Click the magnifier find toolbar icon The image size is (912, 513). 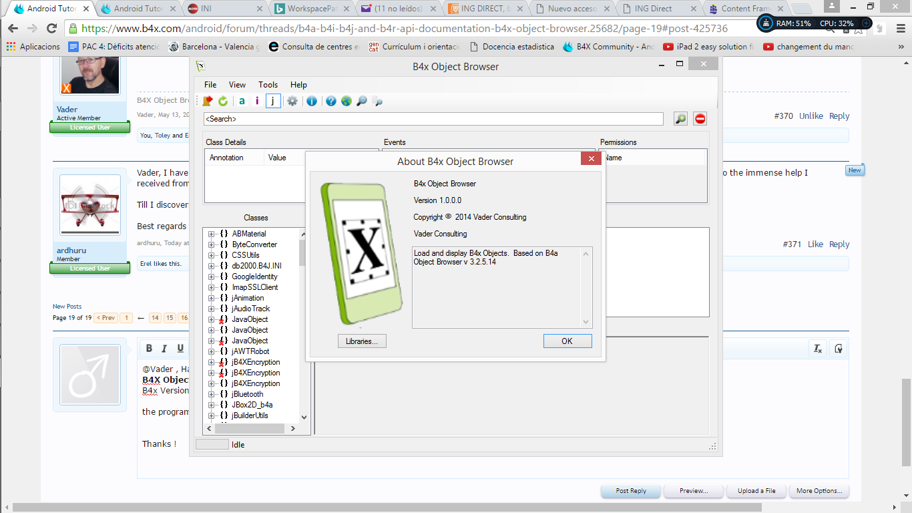point(362,101)
